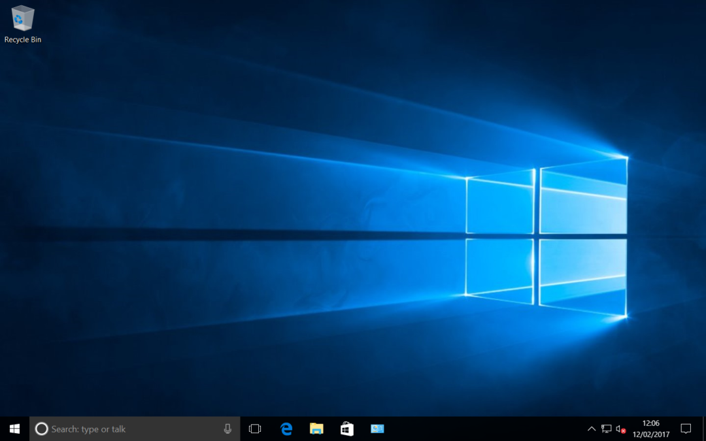Screen dimensions: 706x441
Task: Open File Explorer from the taskbar
Action: [316, 429]
